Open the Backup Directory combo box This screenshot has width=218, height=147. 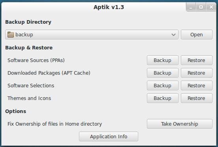(92, 35)
